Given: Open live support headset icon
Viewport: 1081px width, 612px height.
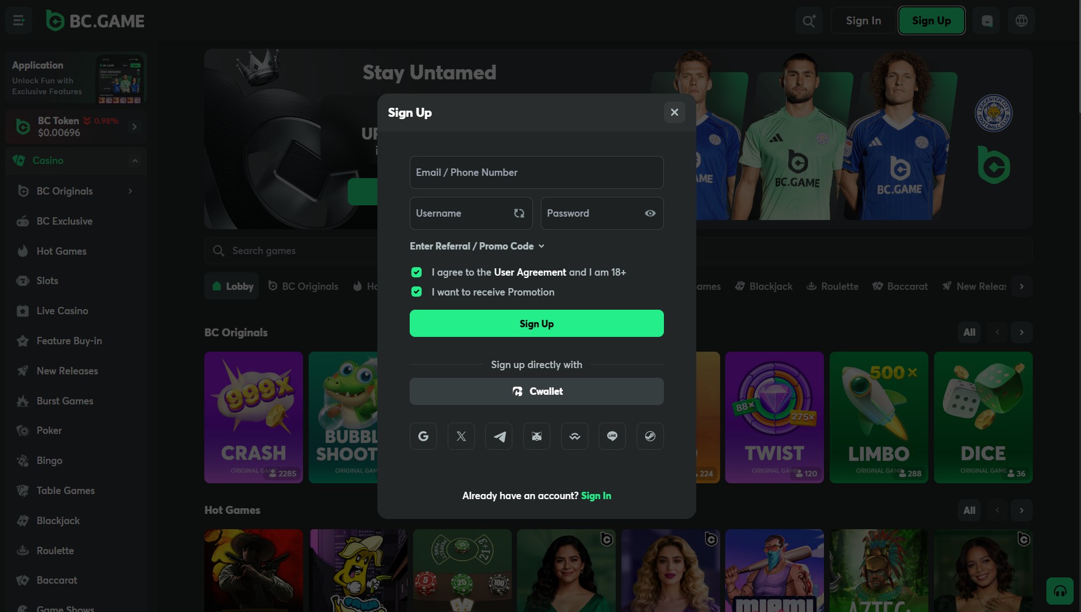Looking at the screenshot, I should (x=1059, y=591).
